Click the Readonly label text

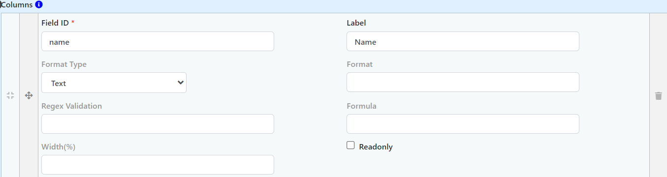coord(376,147)
